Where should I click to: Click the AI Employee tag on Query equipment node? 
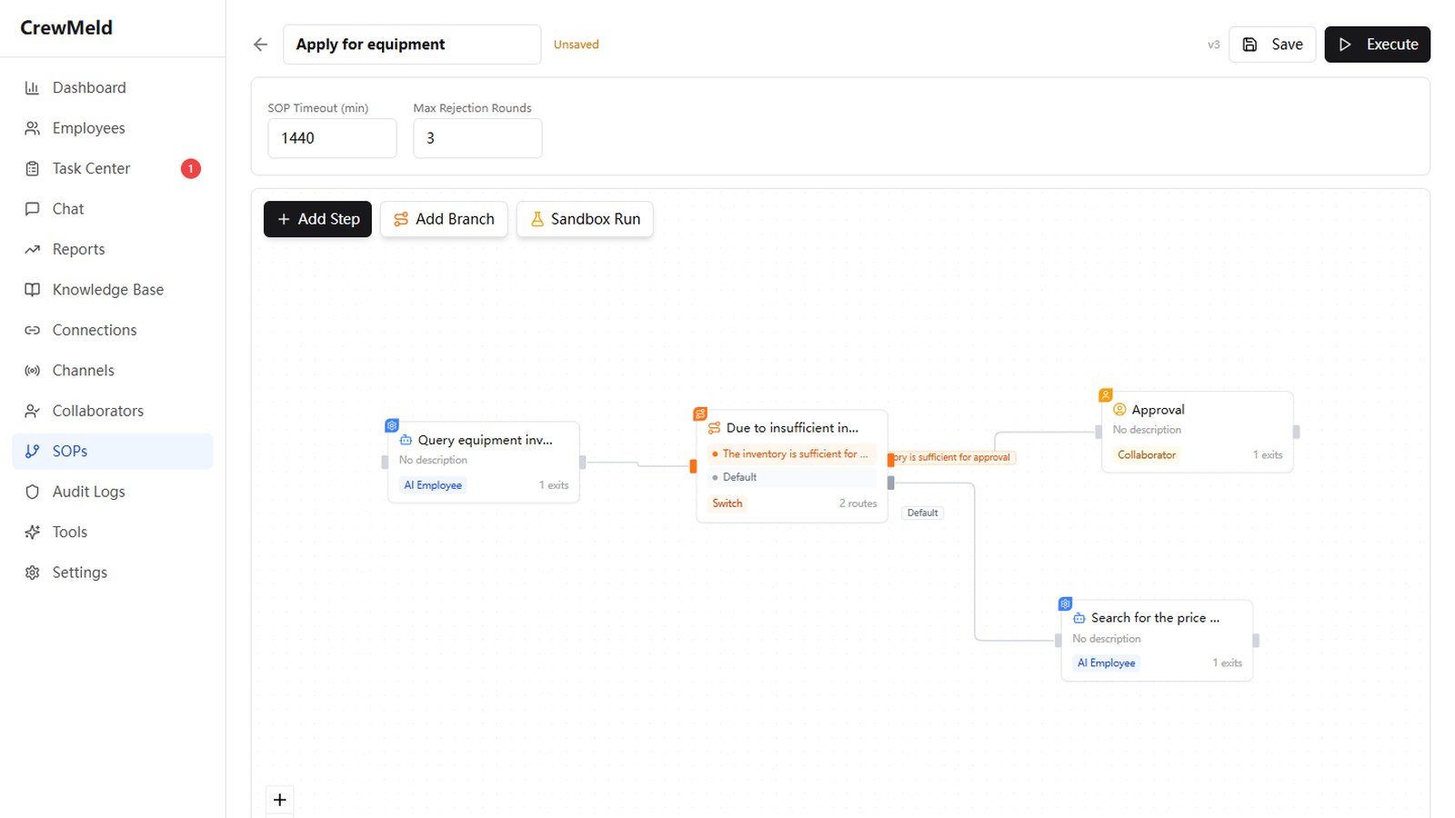(433, 485)
